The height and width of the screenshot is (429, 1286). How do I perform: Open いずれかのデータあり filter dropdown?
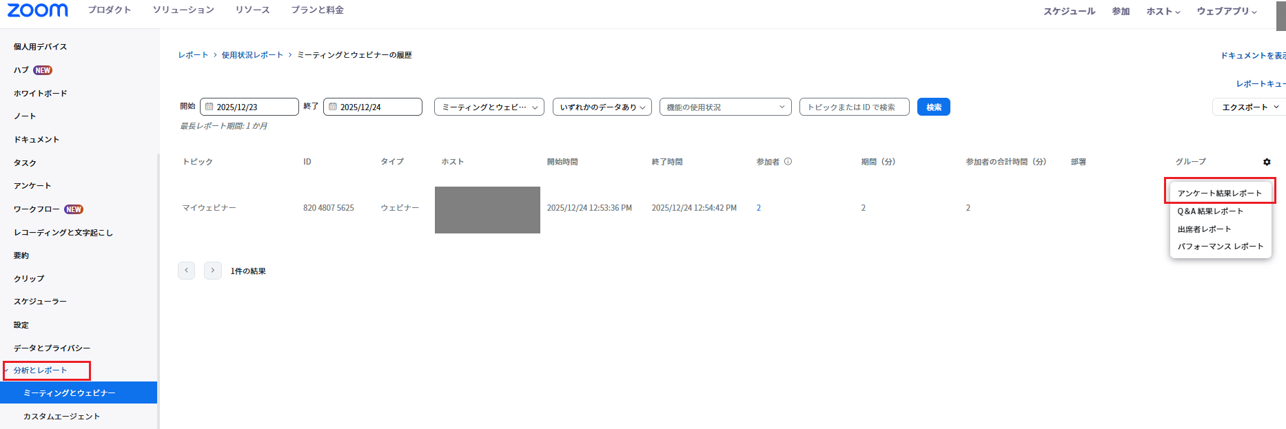pyautogui.click(x=602, y=107)
